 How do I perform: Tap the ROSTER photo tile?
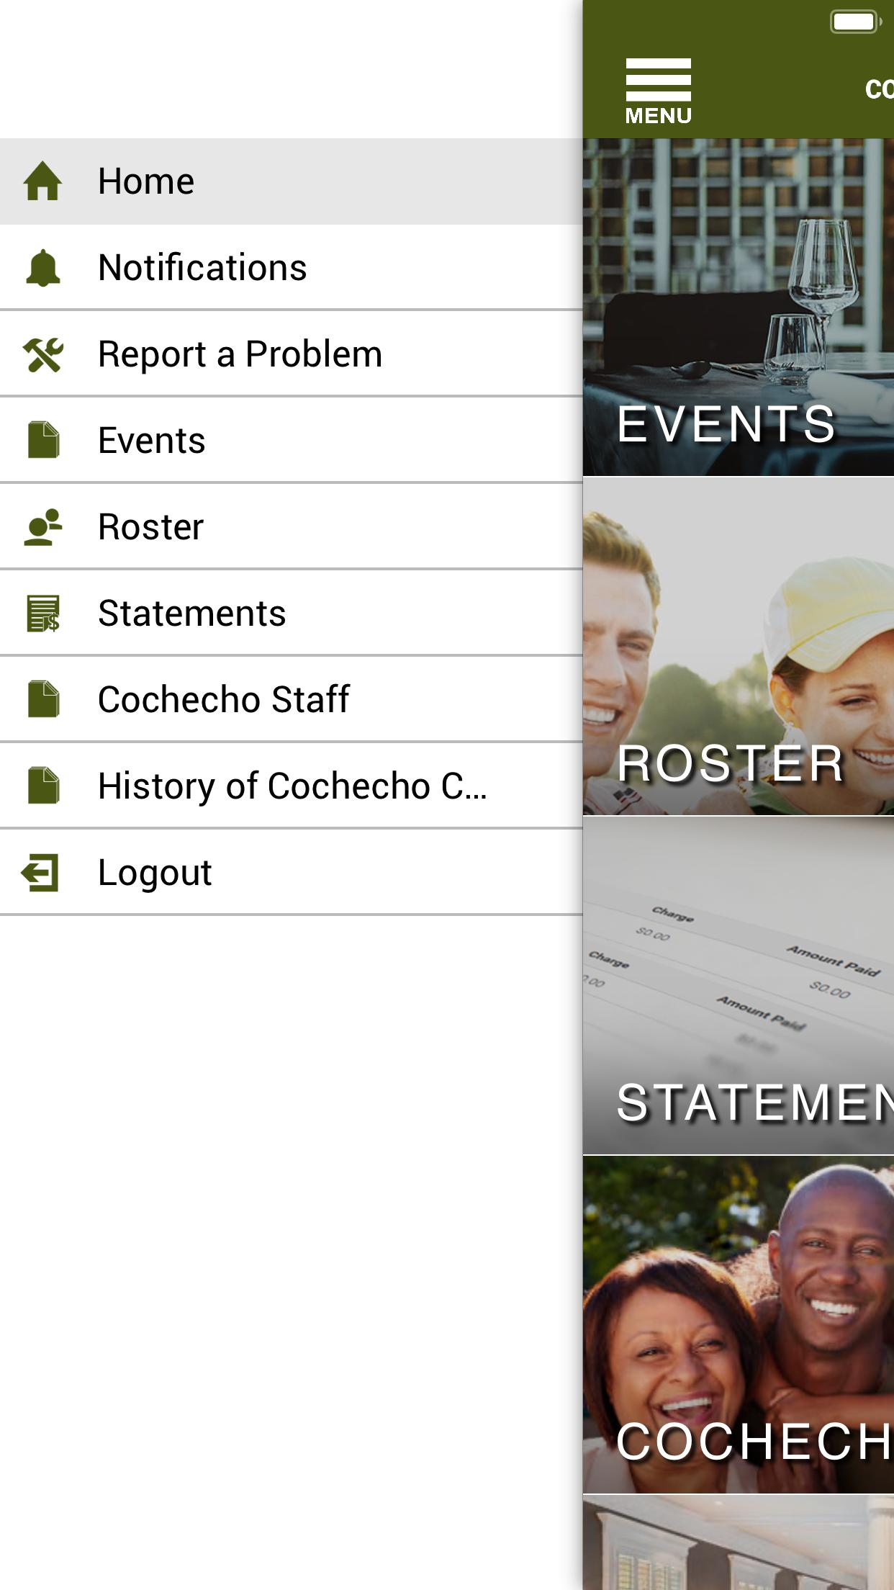click(x=739, y=647)
